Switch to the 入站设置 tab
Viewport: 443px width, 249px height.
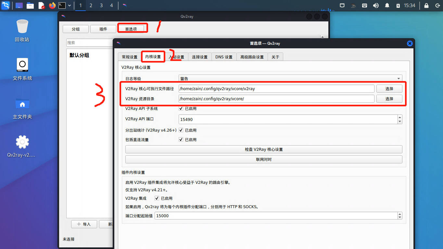176,57
